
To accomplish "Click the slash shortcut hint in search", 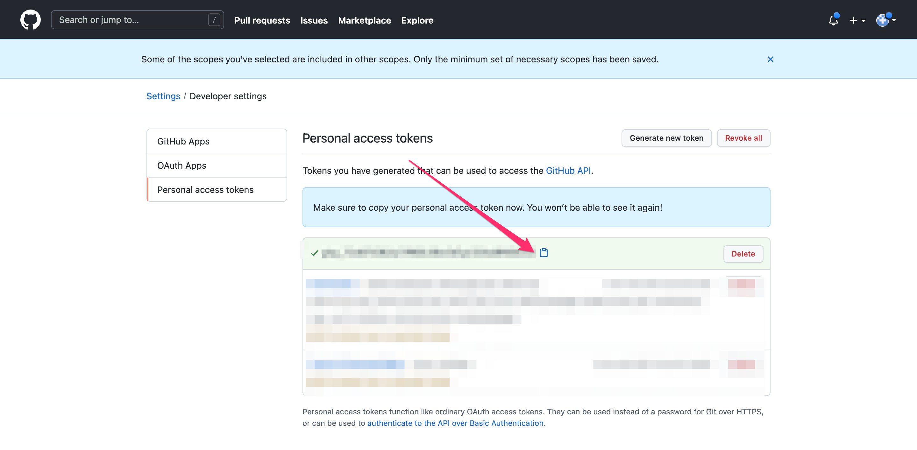I will (214, 20).
